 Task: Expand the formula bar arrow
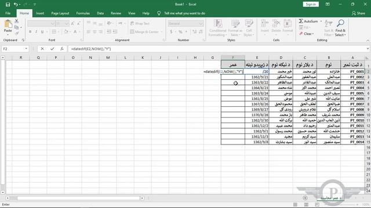coord(368,49)
